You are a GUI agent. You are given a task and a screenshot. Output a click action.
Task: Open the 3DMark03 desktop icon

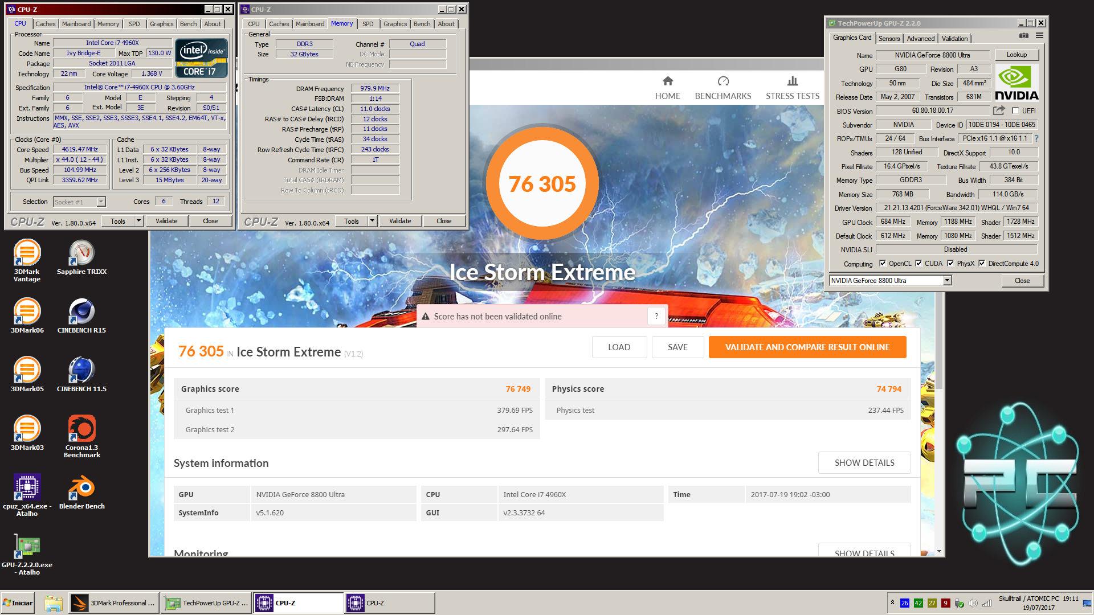27,433
